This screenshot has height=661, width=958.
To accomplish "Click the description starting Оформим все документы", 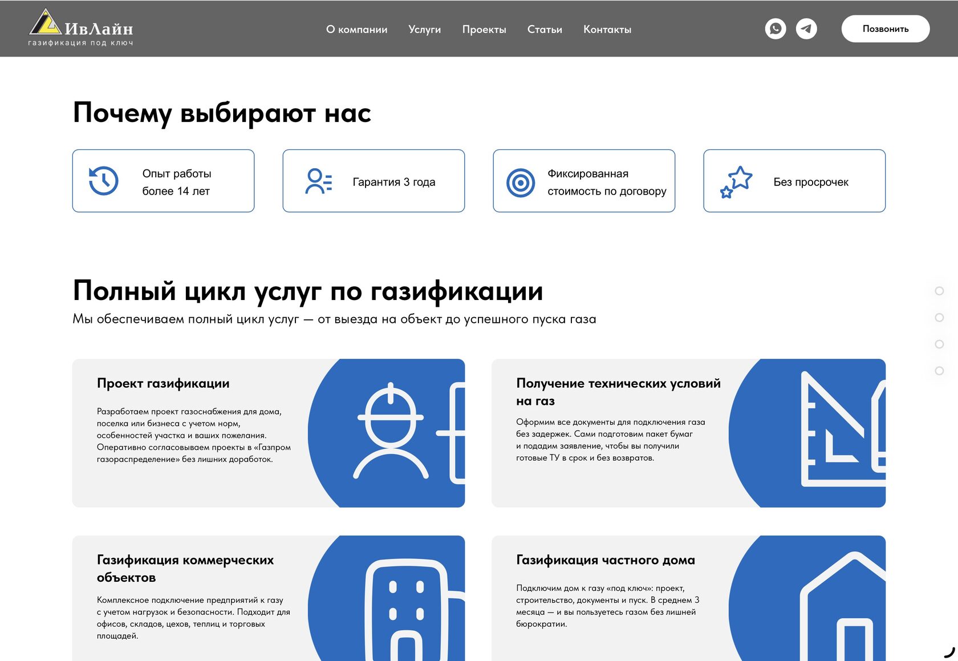I will pyautogui.click(x=611, y=440).
